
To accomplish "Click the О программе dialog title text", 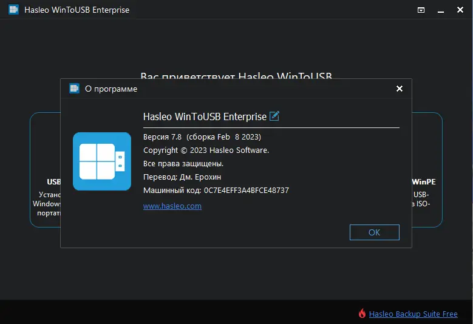I will coord(111,89).
